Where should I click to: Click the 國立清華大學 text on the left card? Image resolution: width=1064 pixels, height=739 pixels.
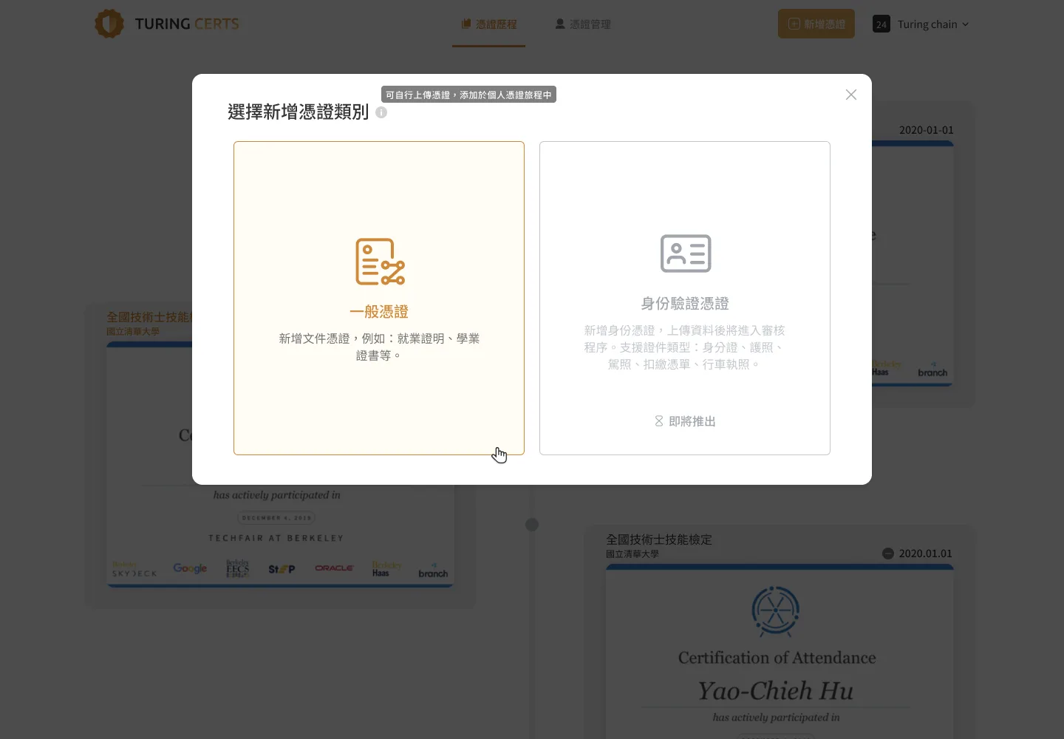tap(133, 331)
